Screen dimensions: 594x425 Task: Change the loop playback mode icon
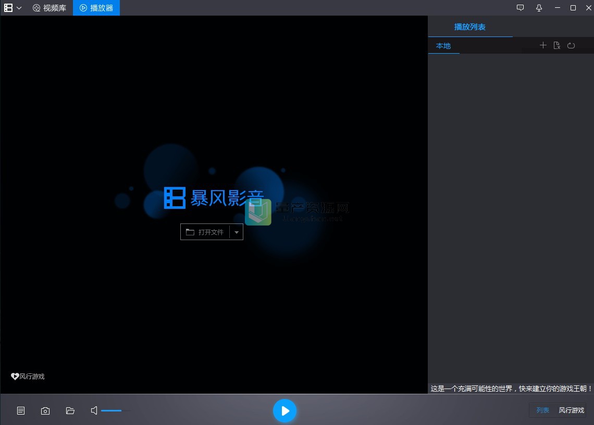(571, 45)
